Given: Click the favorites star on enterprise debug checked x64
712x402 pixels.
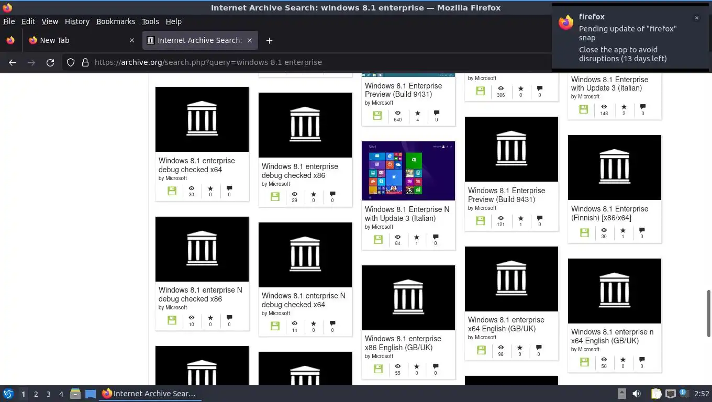Looking at the screenshot, I should pyautogui.click(x=210, y=188).
